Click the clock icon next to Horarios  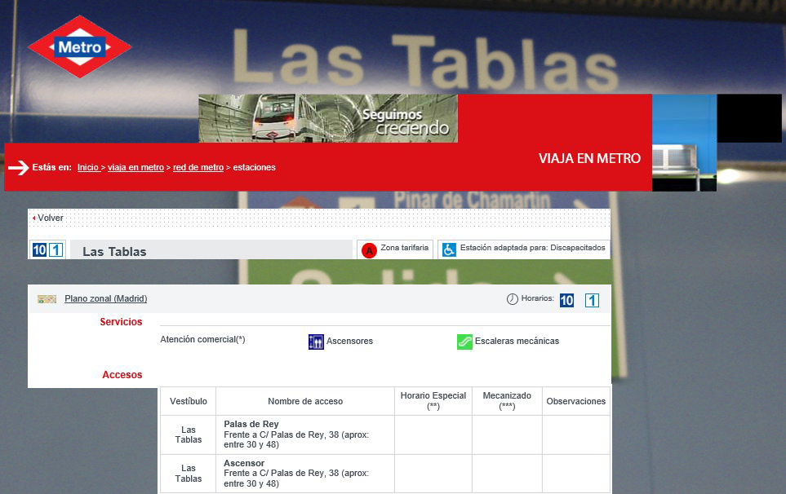point(513,299)
